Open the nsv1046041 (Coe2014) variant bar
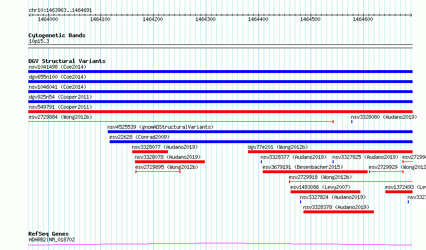This screenshot has width=426, height=250. click(x=220, y=92)
